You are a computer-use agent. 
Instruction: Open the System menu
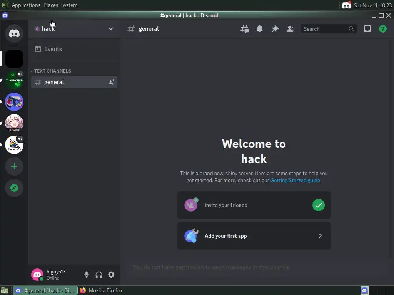[69, 5]
